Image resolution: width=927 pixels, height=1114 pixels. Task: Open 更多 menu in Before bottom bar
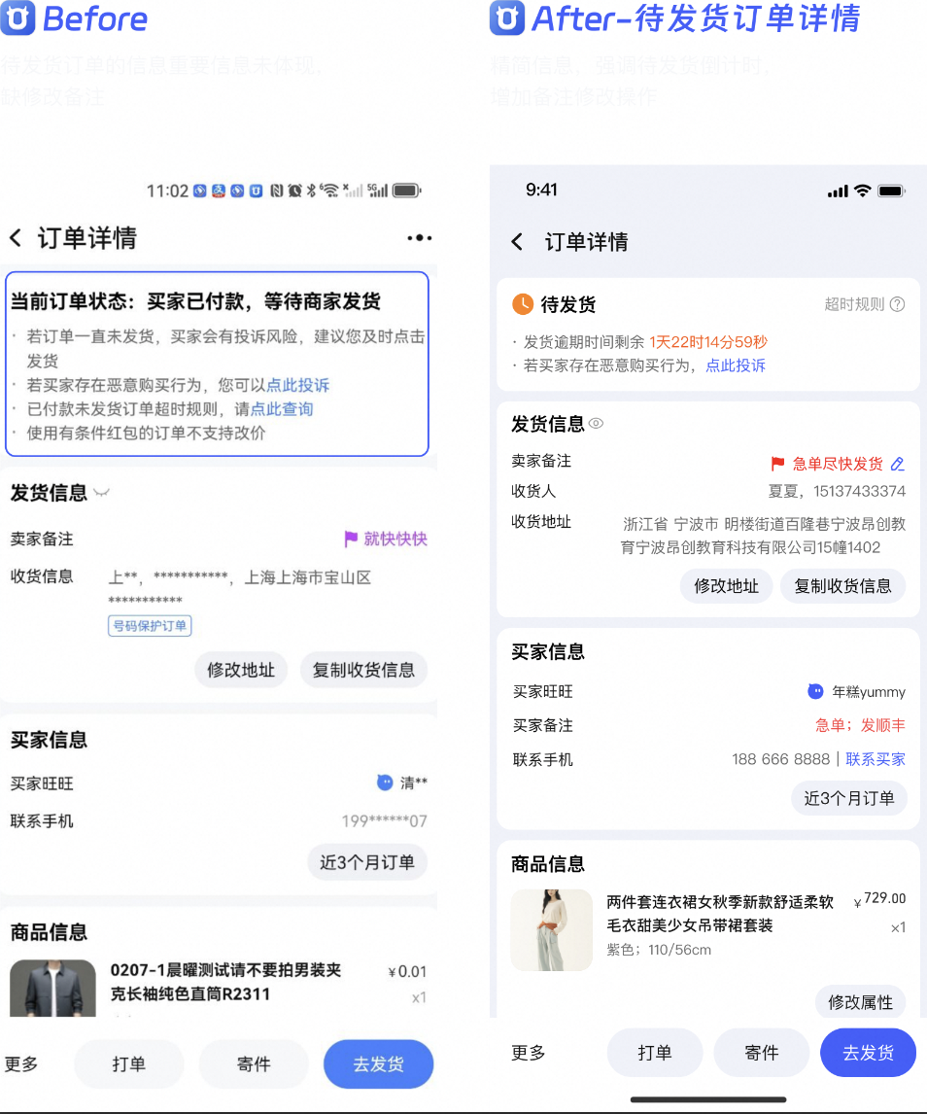coord(21,1064)
